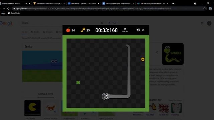Viewport: 214px width, 120px height.
Task: Click the snake's head
Action: pos(106,96)
